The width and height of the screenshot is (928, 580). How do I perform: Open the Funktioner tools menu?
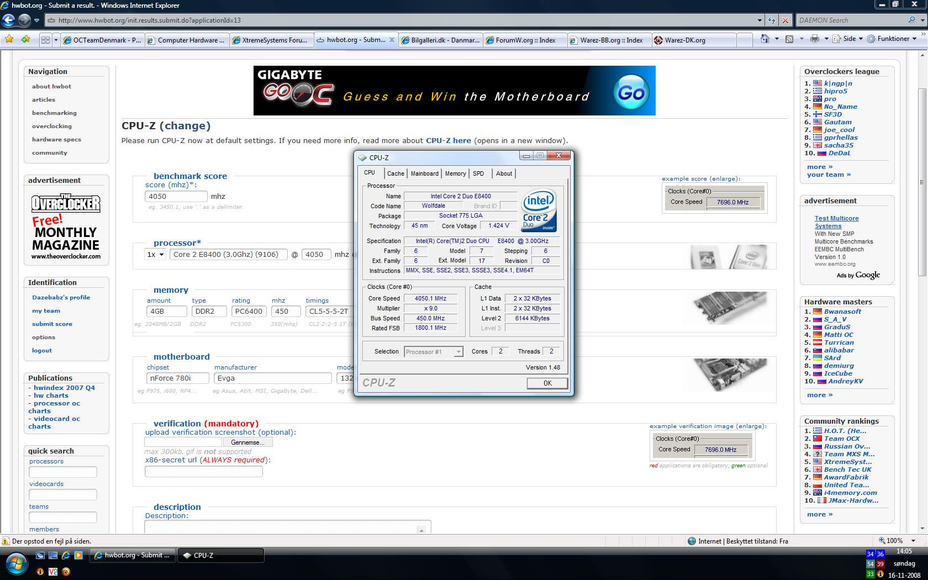pyautogui.click(x=892, y=39)
